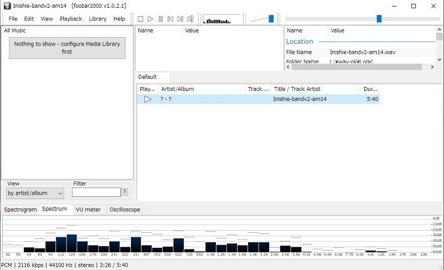This screenshot has height=270, width=444.
Task: Click the seek bar position handle
Action: tap(379, 19)
